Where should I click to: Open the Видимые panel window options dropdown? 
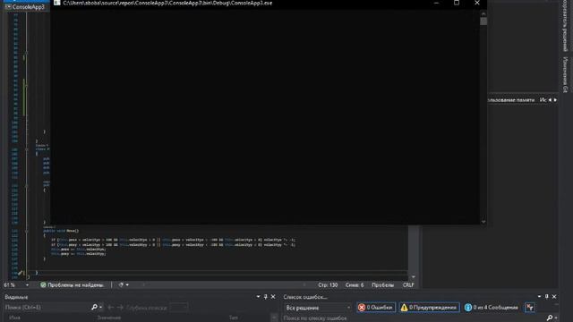click(259, 297)
